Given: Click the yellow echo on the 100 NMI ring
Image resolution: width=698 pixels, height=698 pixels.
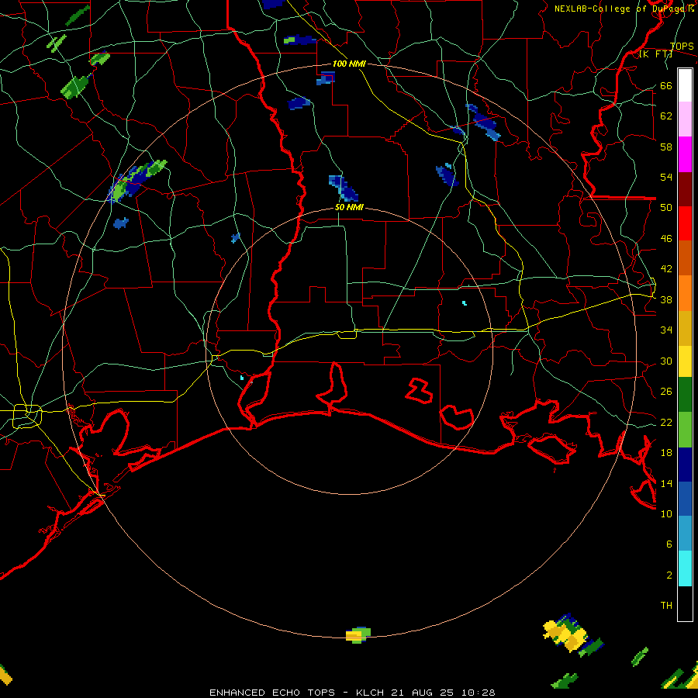Looking at the screenshot, I should pyautogui.click(x=358, y=634).
